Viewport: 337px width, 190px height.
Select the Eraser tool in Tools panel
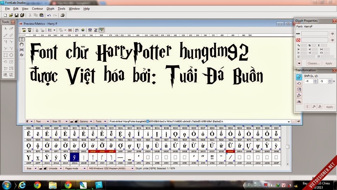[x=11, y=28]
